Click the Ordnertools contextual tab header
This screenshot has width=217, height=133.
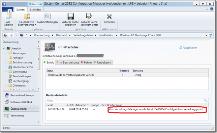[35, 4]
